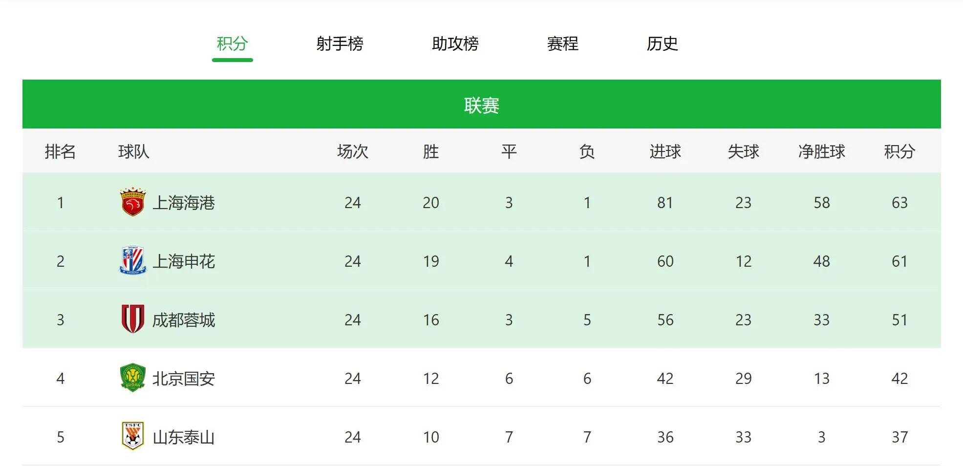963x466 pixels.
Task: Click the 进球 column header
Action: (665, 151)
